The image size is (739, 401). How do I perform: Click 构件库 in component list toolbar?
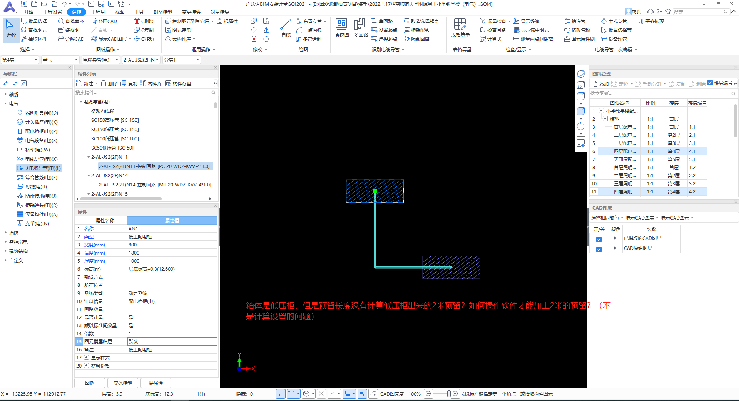point(151,83)
